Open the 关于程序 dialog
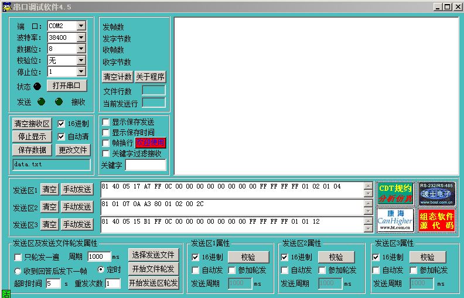Screen dimensions: 464x298 [151, 77]
